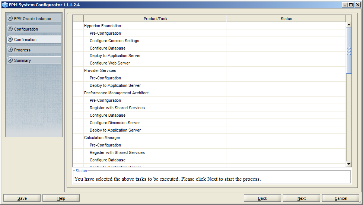
Task: Select Pre-Configuration under Hyperion Foundation
Action: tap(209, 33)
